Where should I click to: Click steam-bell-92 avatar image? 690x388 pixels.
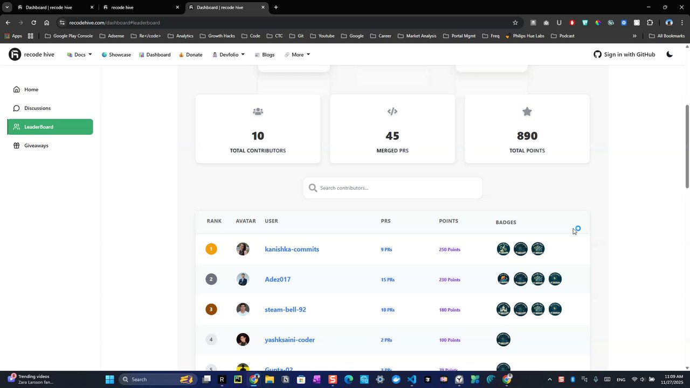(243, 309)
